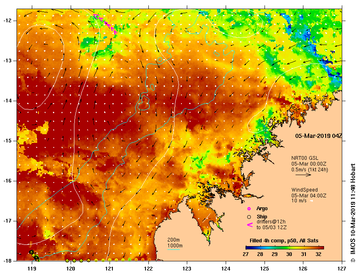Click the longitude axis label 123
The height and width of the screenshot is (275, 360).
(187, 268)
